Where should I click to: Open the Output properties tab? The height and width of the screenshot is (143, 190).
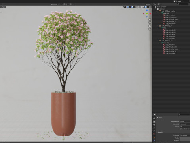[x=154, y=125]
